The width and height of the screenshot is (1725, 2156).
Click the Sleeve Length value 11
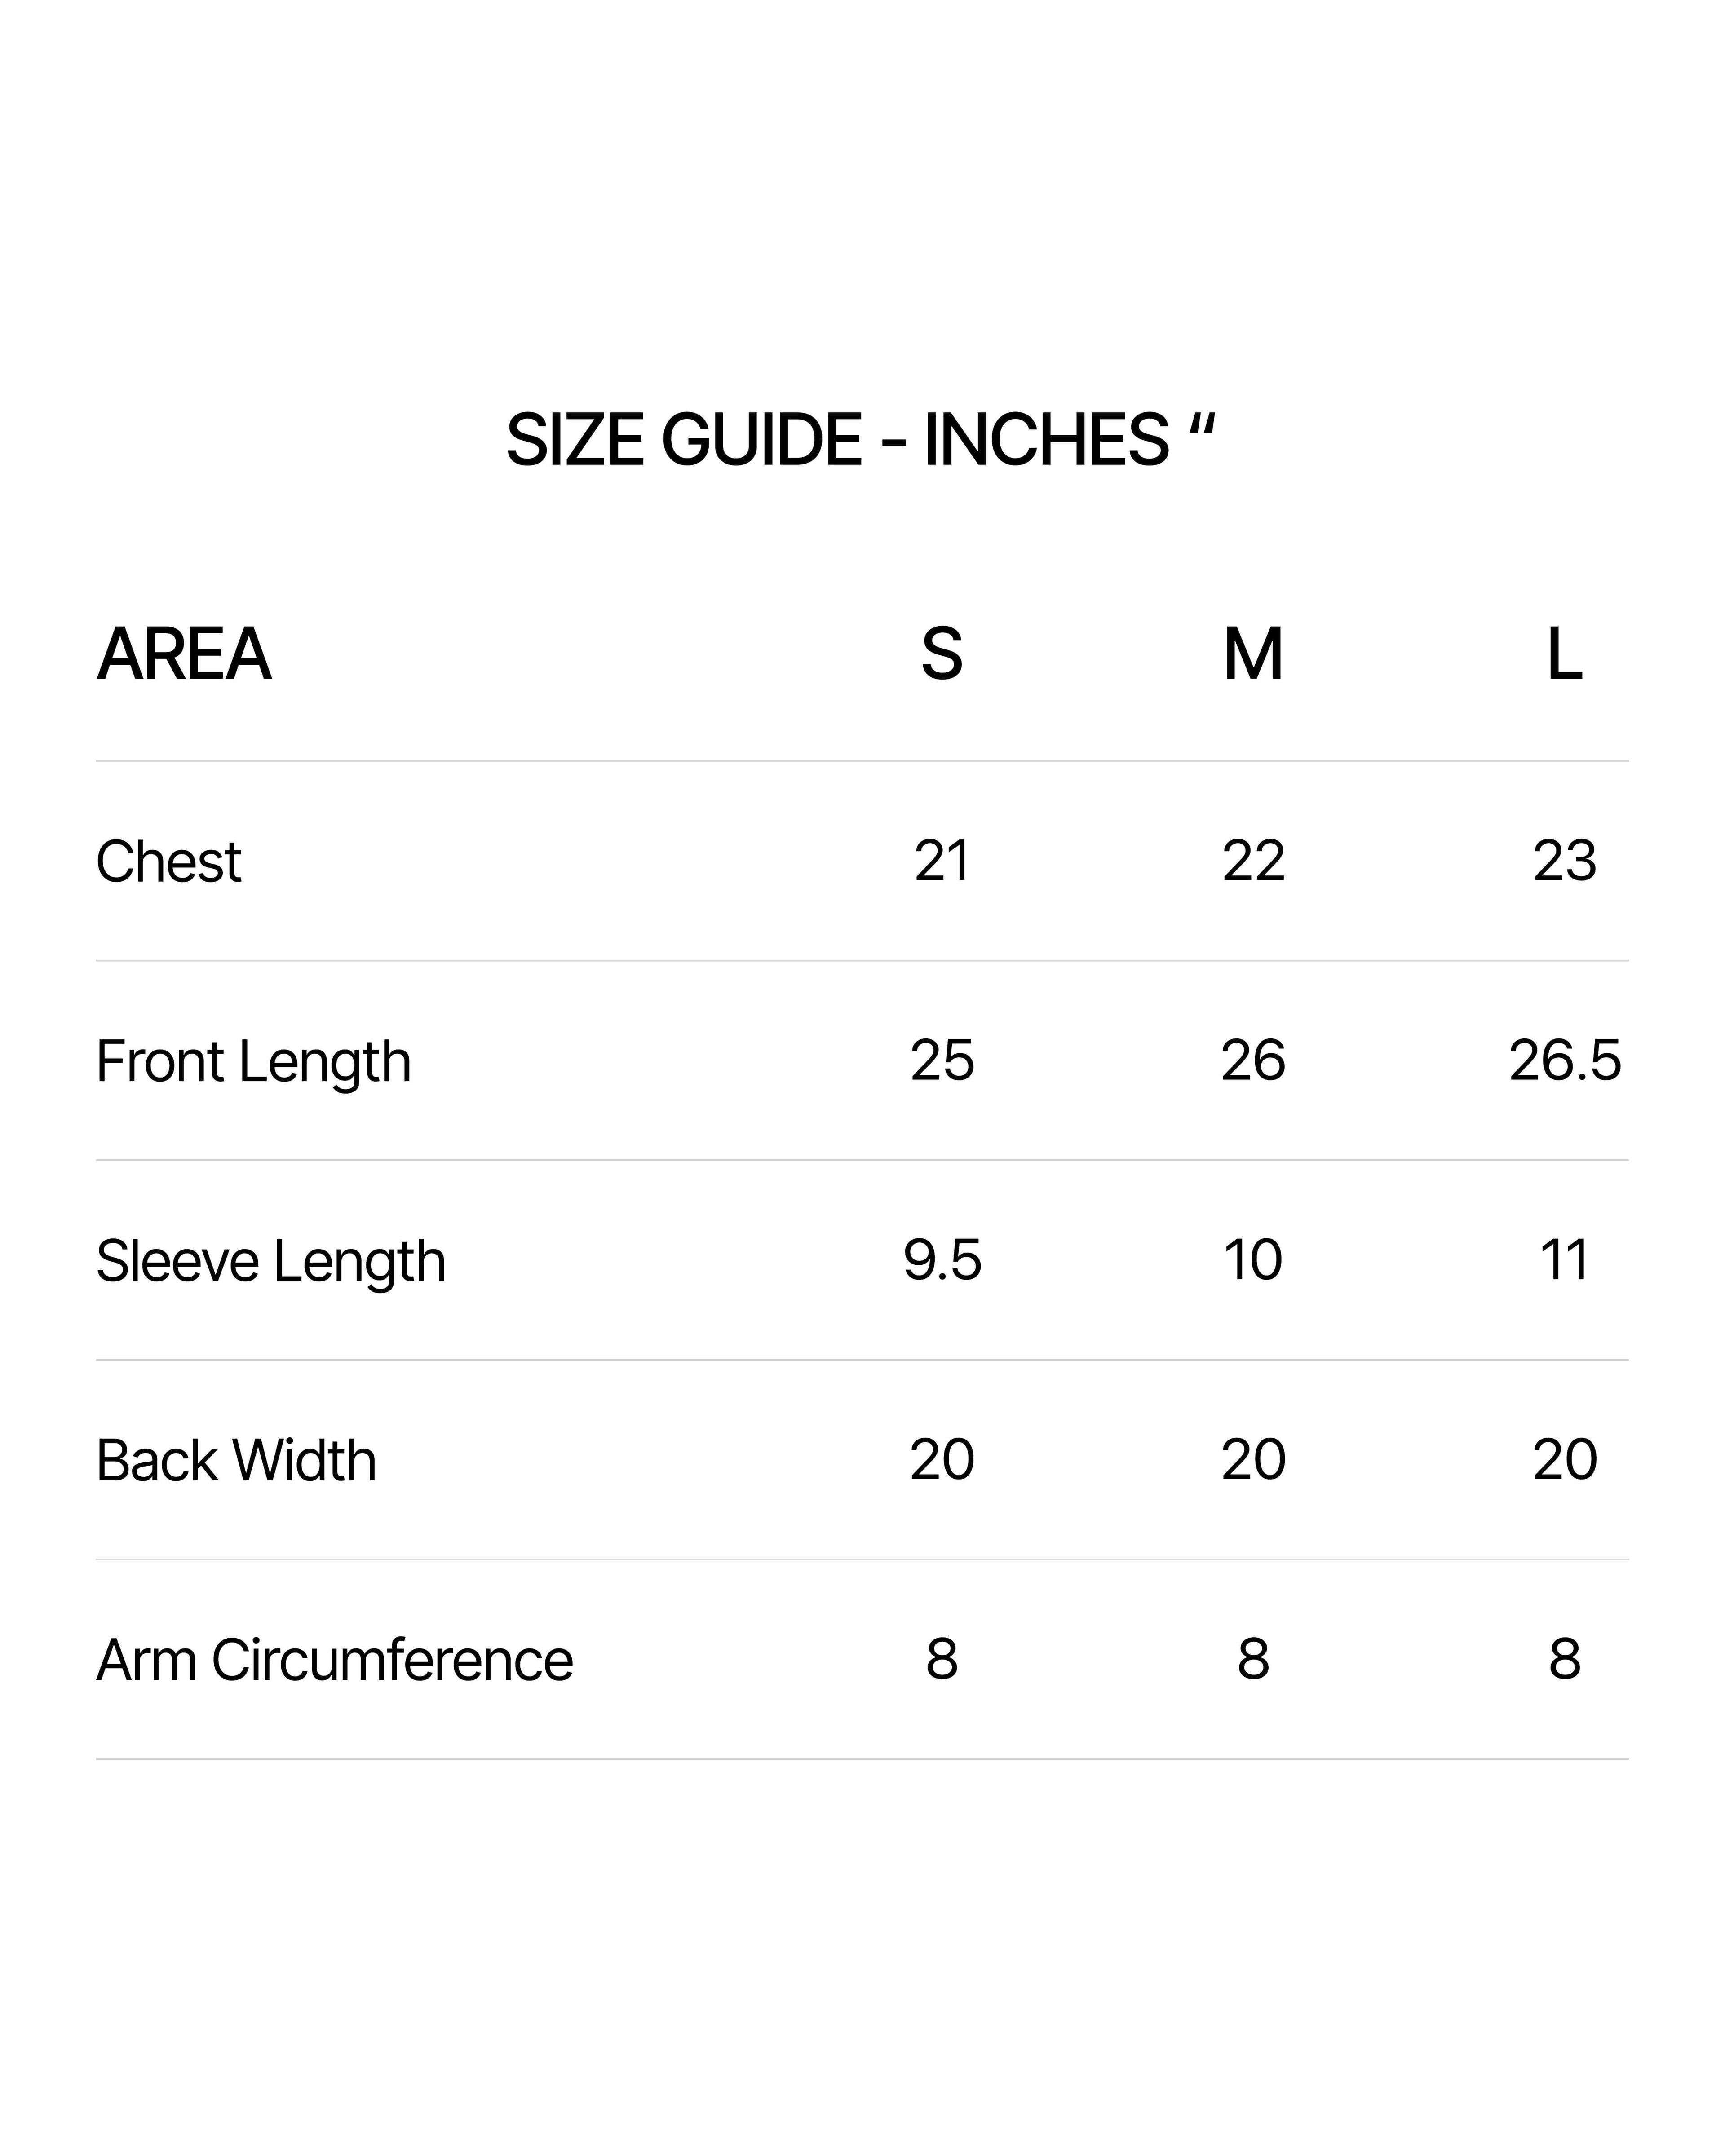1564,1260
